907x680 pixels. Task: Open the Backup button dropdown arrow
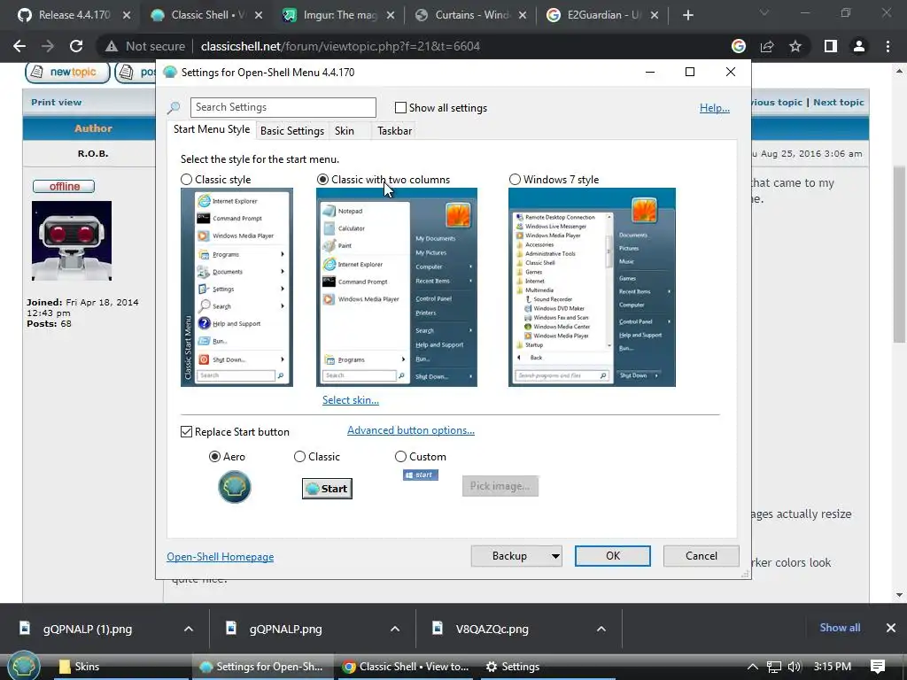pos(554,556)
